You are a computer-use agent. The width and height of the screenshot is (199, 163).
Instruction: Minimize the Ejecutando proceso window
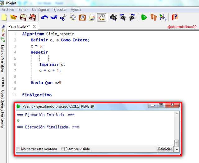pyautogui.click(x=153, y=105)
